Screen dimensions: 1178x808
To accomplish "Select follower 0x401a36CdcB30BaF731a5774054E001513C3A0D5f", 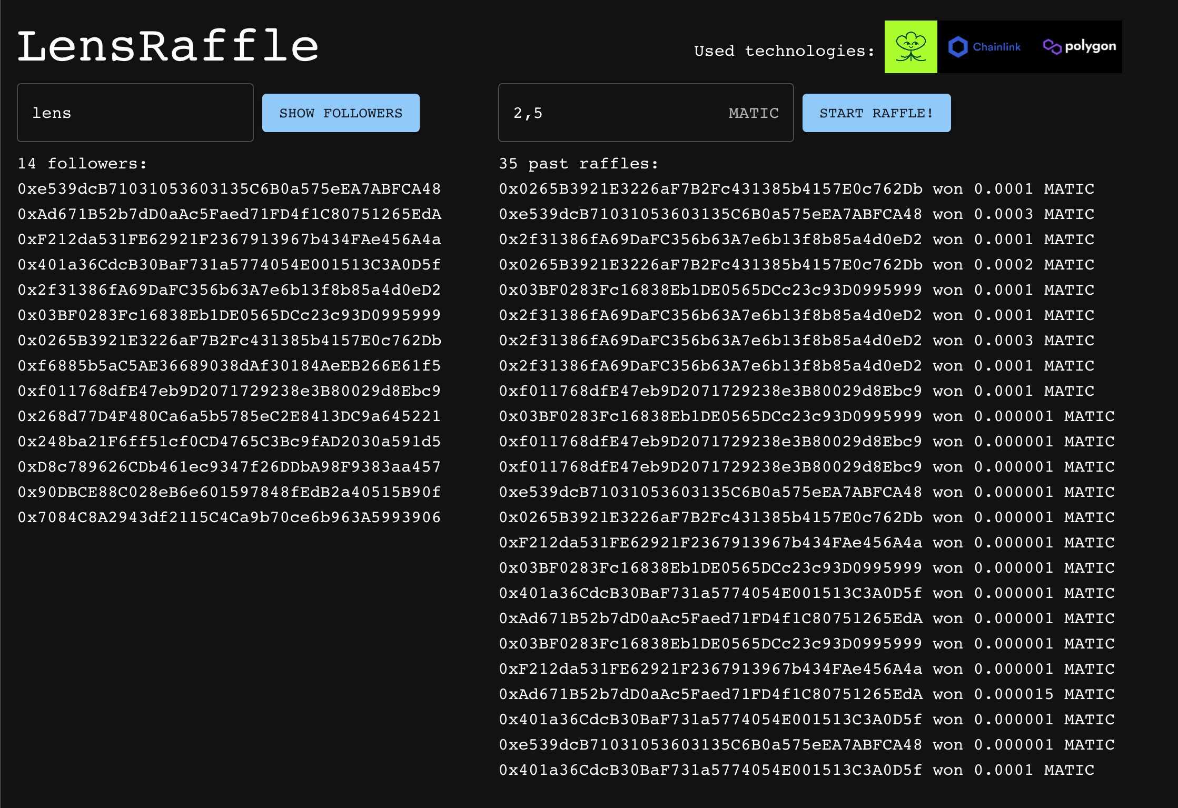I will [229, 265].
